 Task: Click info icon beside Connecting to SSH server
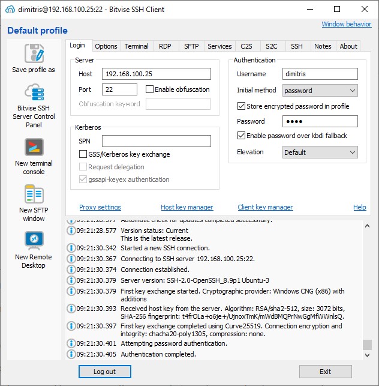(71, 259)
